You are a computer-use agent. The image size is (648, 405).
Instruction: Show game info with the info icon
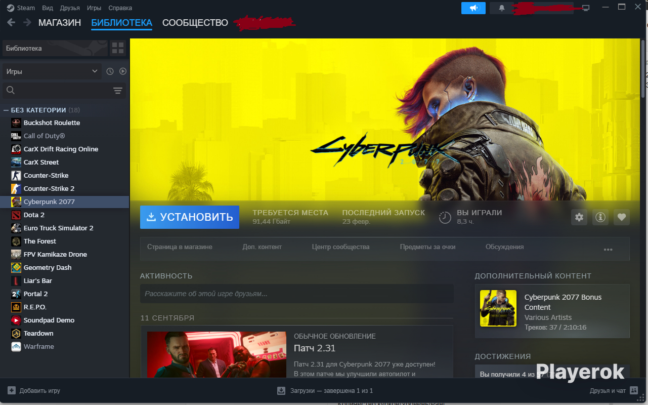point(600,217)
